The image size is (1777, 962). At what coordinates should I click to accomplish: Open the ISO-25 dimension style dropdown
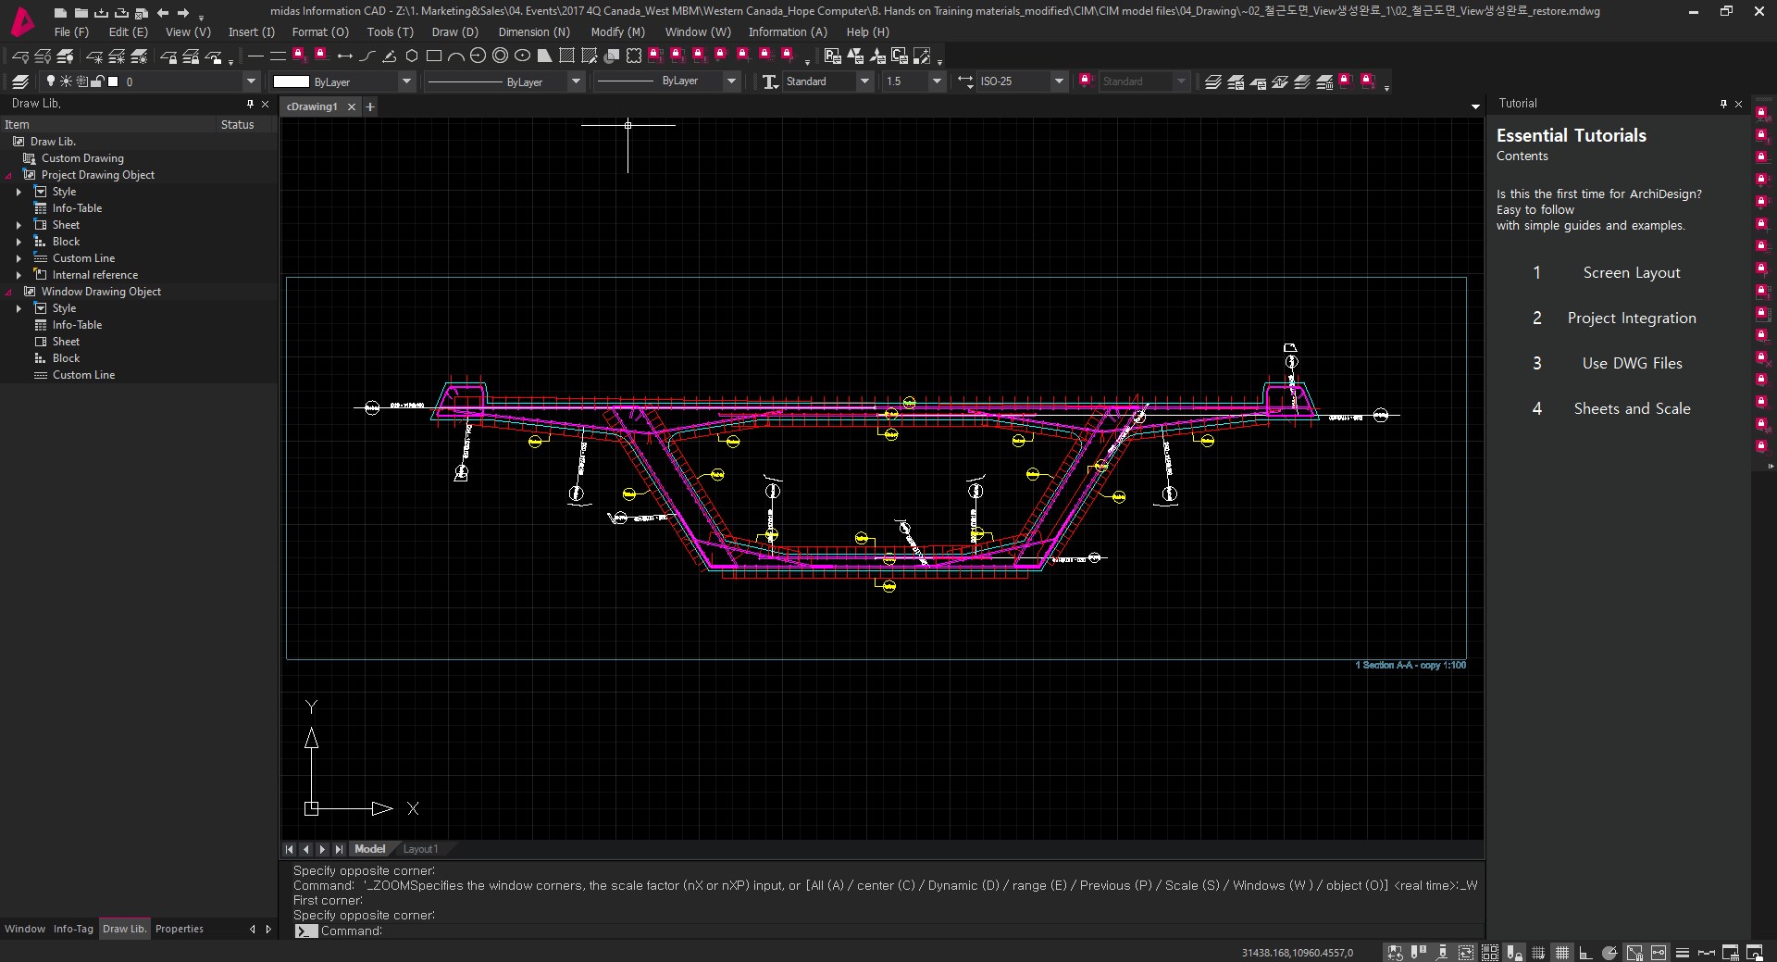[x=1059, y=81]
